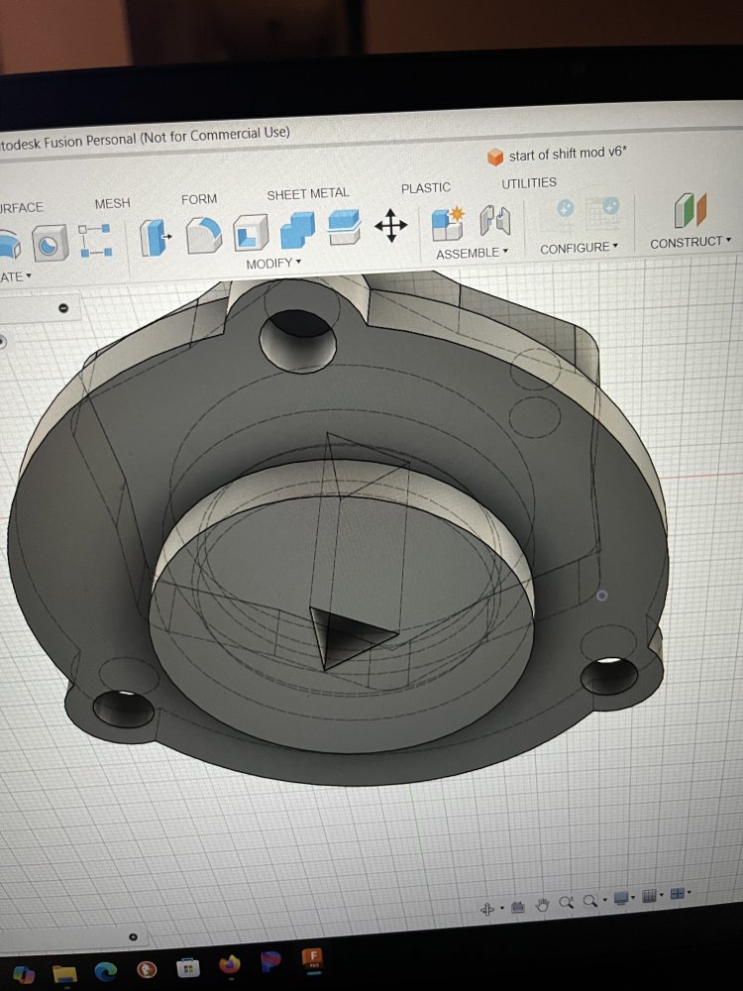Click the Look At icon
This screenshot has width=743, height=991.
[516, 907]
